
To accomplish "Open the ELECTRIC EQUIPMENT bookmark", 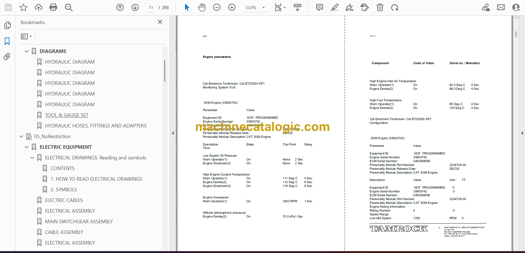I will 66,147.
